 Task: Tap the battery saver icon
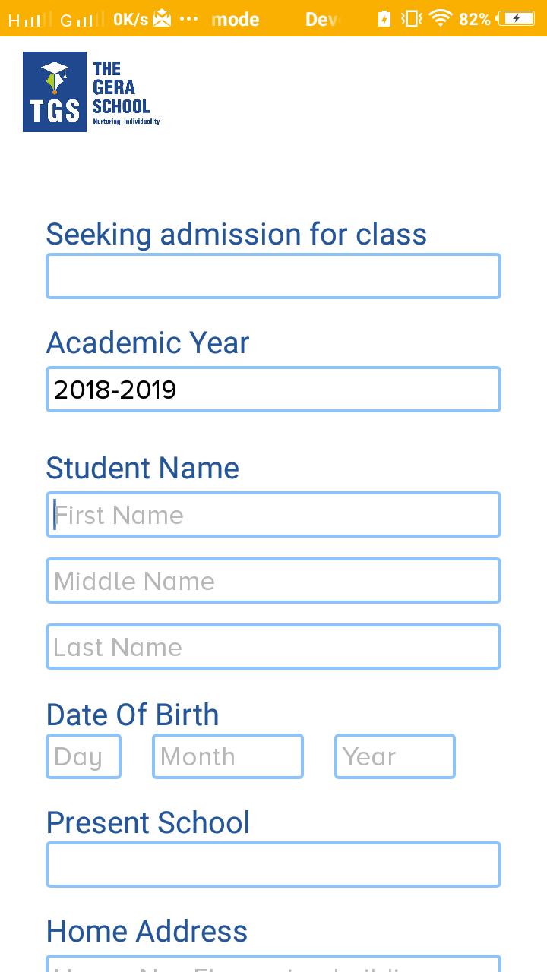384,18
